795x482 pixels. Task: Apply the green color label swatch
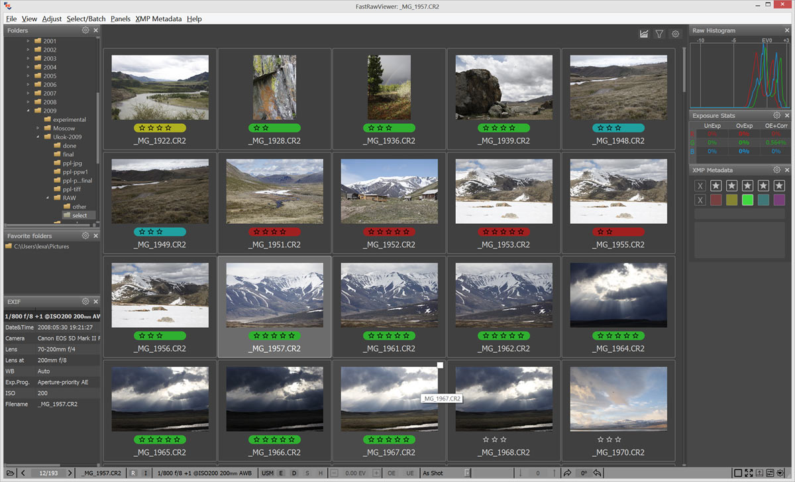(x=747, y=200)
